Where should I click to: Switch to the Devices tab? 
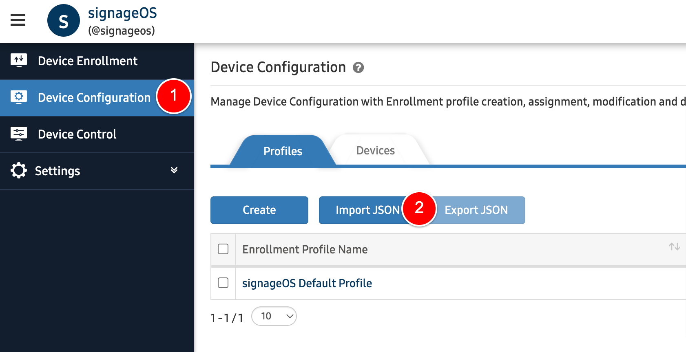(x=375, y=151)
